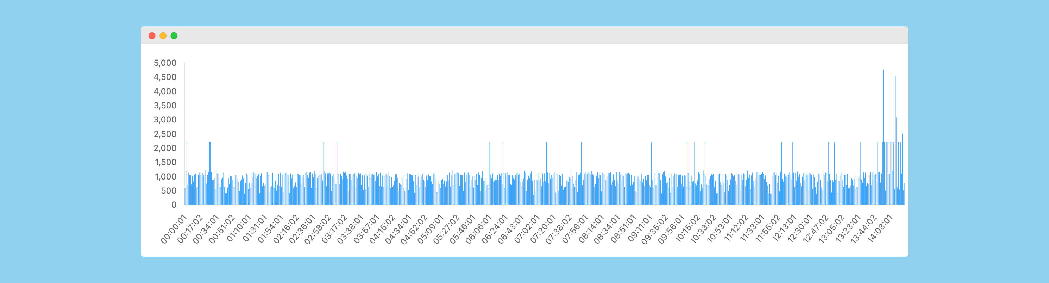Click the 03:38:01 time label
The image size is (1049, 283).
(x=350, y=229)
